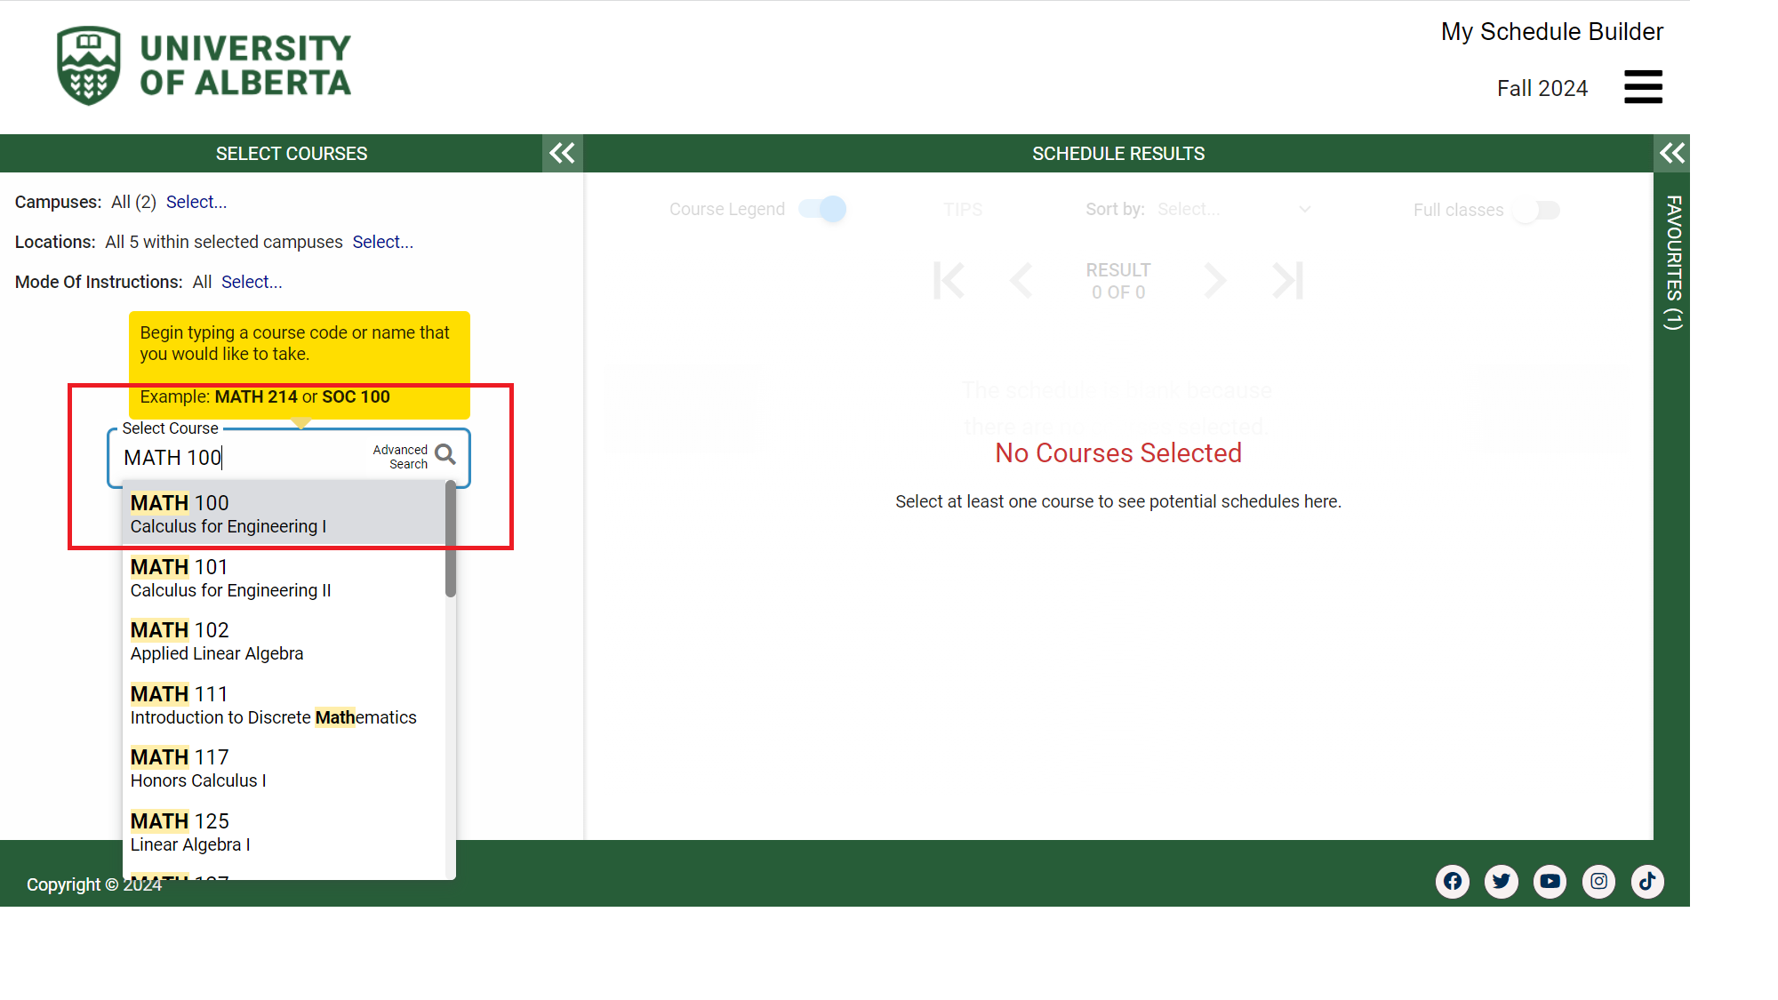Viewport: 1778px width, 1000px height.
Task: Toggle the Course Legend switch
Action: pyautogui.click(x=822, y=209)
